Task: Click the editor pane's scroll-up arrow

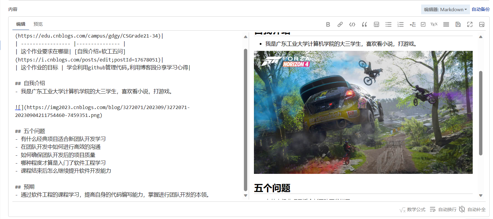Action: 245,37
